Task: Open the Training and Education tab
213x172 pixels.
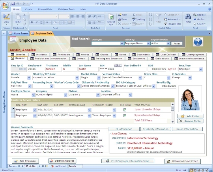Action: click(x=106, y=59)
